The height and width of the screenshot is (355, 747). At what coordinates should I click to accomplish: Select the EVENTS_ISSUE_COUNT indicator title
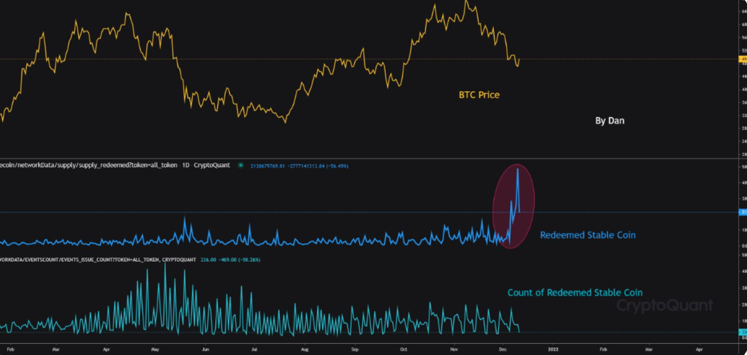coord(98,260)
